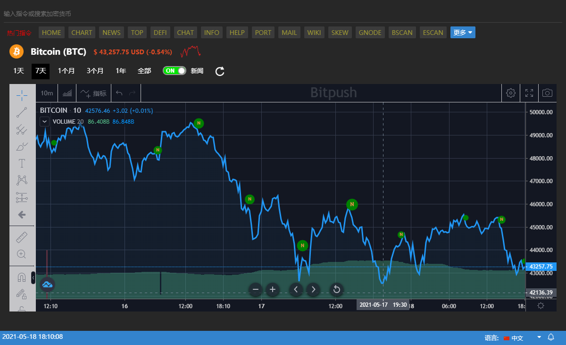The image size is (566, 345).
Task: Open the DEFI command button
Action: pyautogui.click(x=160, y=33)
